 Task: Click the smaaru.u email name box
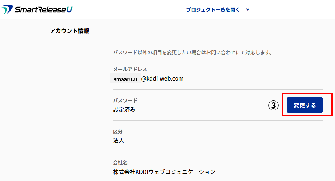point(125,79)
